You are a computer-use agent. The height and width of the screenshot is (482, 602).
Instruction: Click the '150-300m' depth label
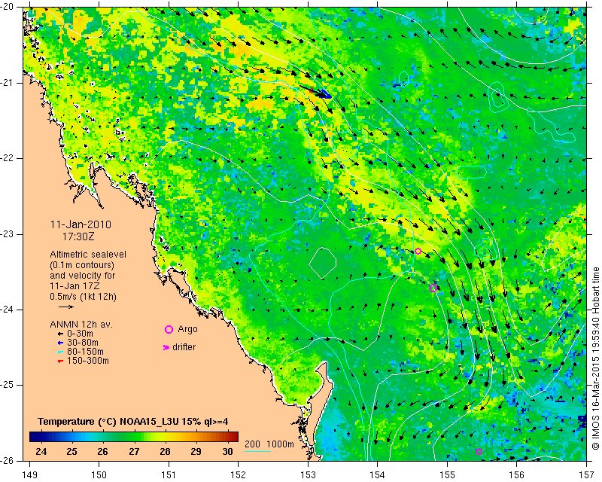click(88, 361)
